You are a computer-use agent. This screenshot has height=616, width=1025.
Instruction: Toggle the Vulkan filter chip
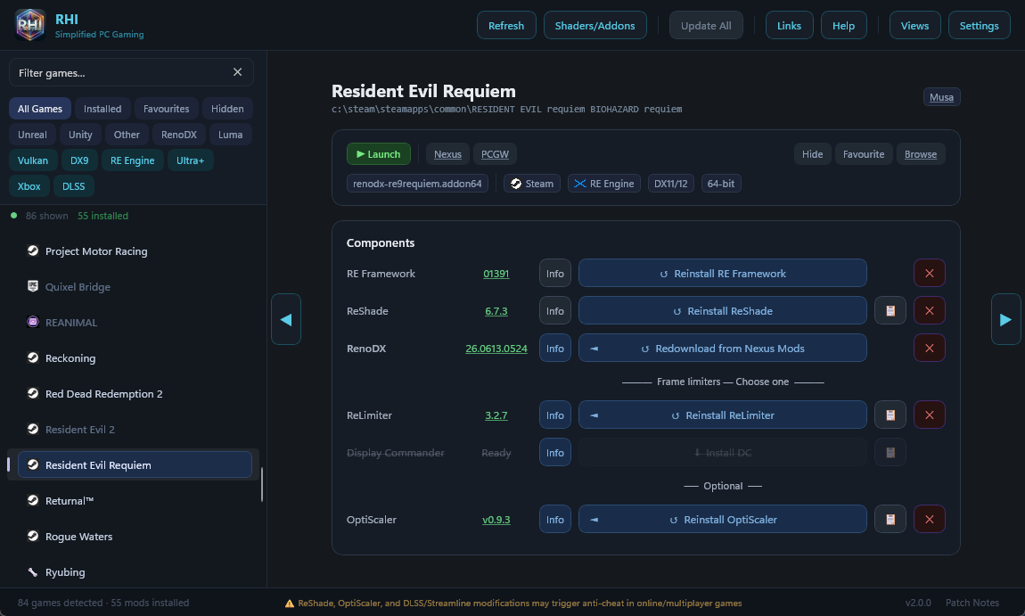pyautogui.click(x=33, y=160)
